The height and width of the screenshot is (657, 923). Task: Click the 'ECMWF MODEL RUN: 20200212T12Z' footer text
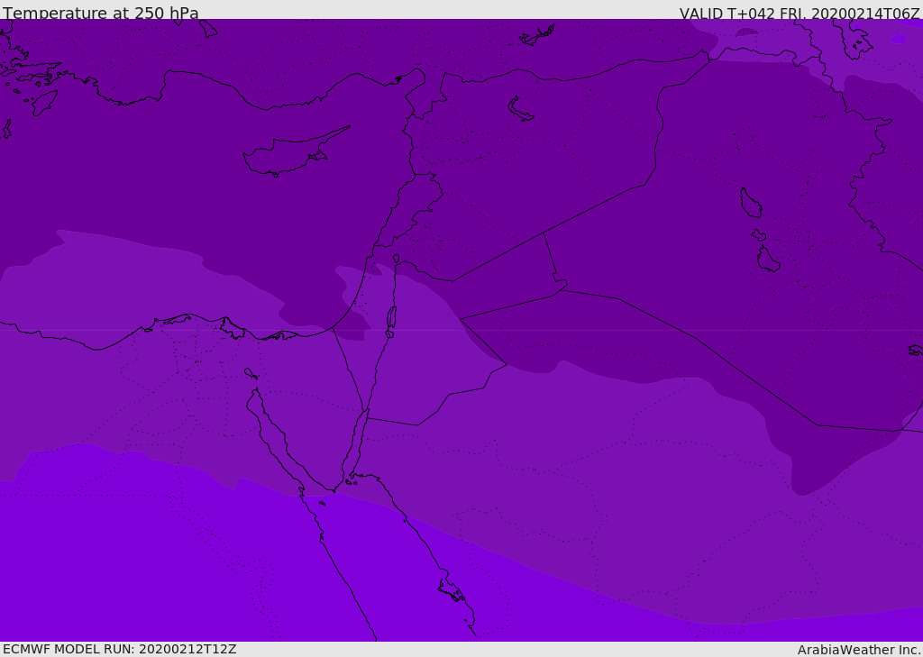[120, 649]
